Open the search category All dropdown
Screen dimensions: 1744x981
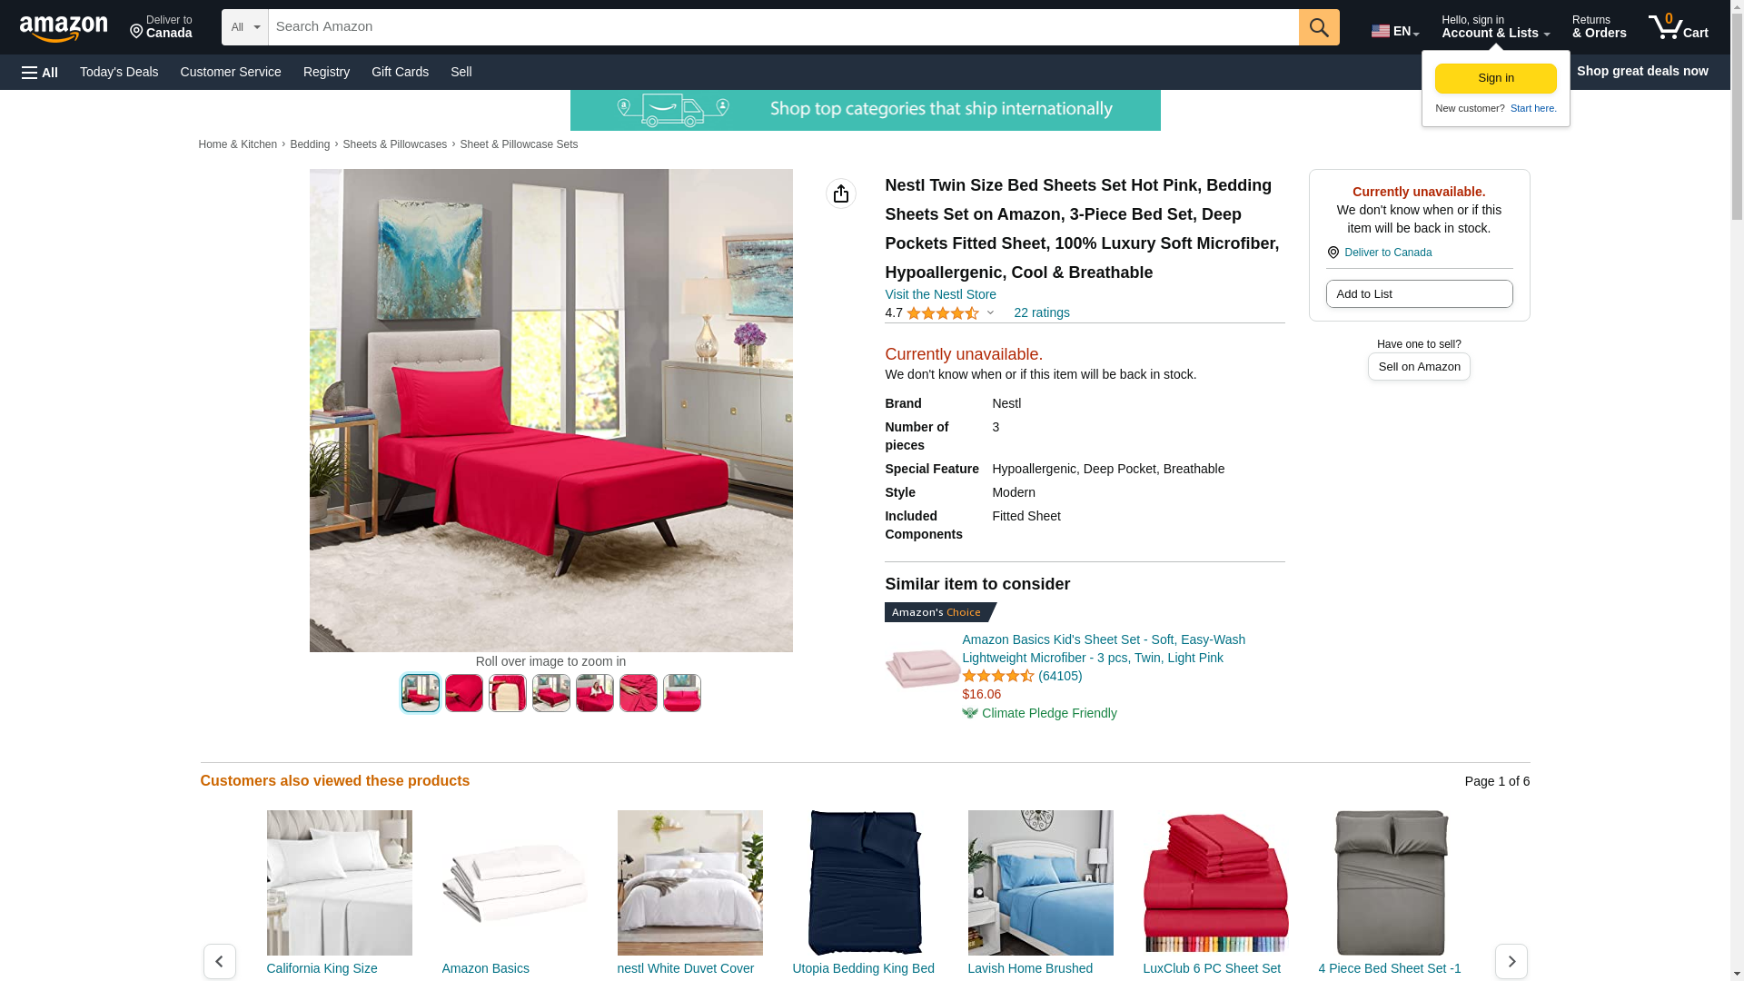coord(245,27)
